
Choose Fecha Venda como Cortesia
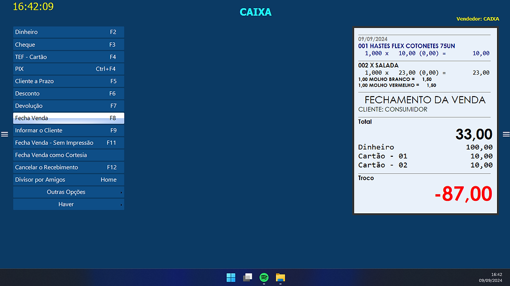click(69, 155)
